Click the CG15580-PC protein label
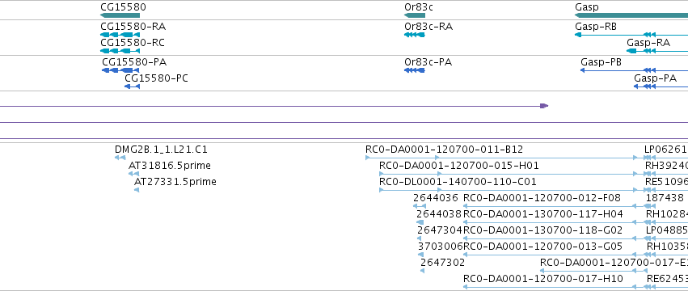Screen dimensions: 688x291 pyautogui.click(x=156, y=78)
